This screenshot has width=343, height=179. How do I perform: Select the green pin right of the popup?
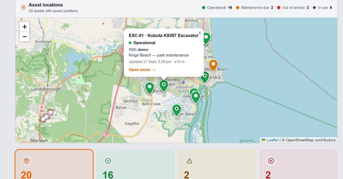pyautogui.click(x=206, y=39)
